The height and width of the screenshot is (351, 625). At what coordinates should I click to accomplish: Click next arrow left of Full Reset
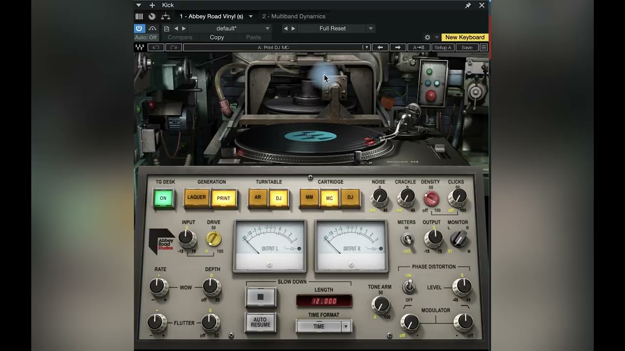293,28
